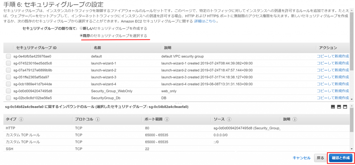The image size is (355, 165).
Task: Check the launch-wizard-1 security group checkbox
Action: pyautogui.click(x=8, y=63)
